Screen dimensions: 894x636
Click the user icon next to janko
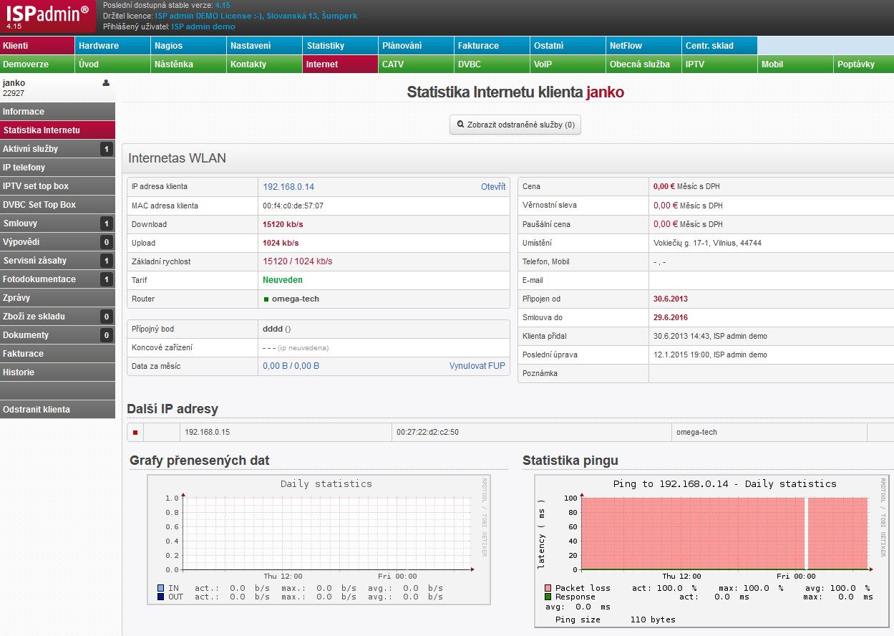[106, 83]
